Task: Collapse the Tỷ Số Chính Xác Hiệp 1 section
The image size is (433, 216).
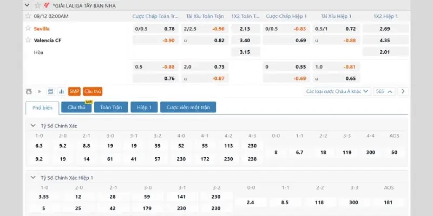Action: click(x=33, y=178)
